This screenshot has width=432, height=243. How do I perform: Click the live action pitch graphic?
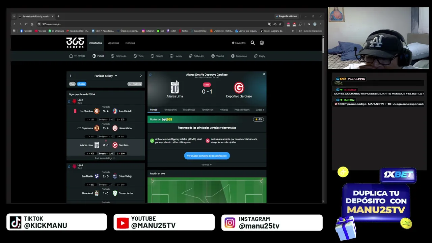[207, 191]
